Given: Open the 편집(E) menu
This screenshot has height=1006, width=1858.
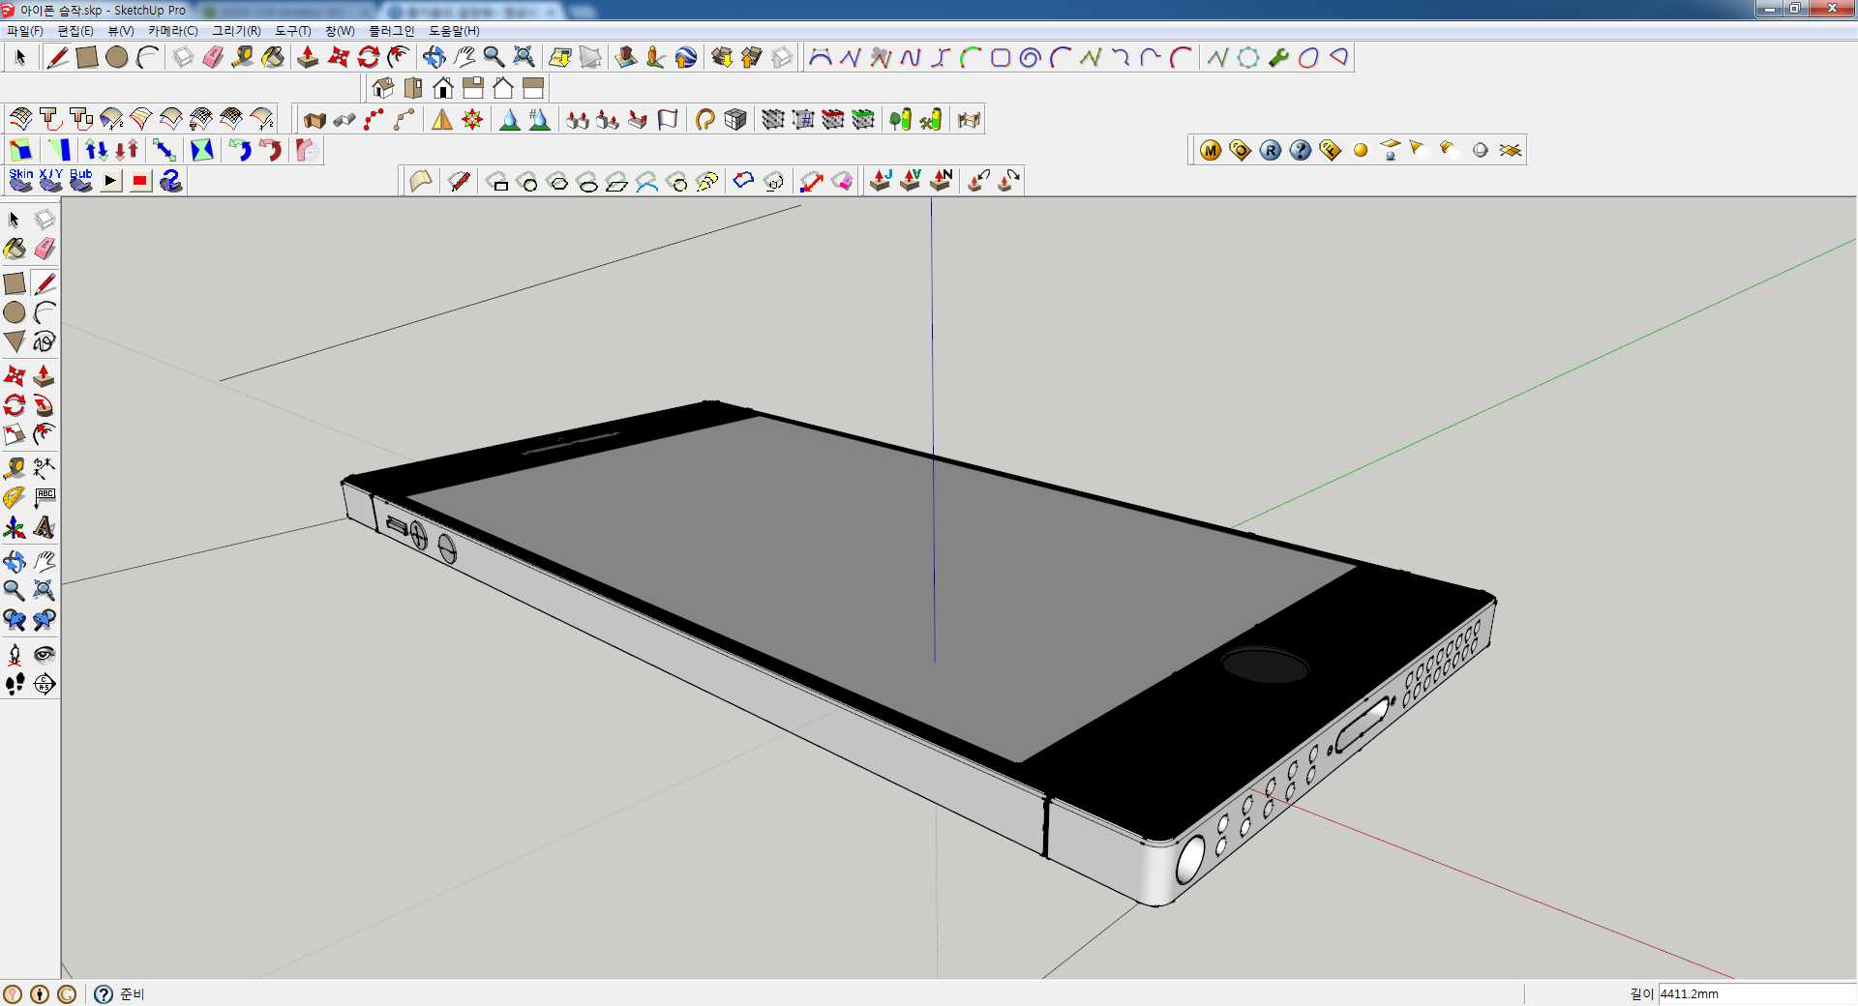Looking at the screenshot, I should [x=75, y=31].
